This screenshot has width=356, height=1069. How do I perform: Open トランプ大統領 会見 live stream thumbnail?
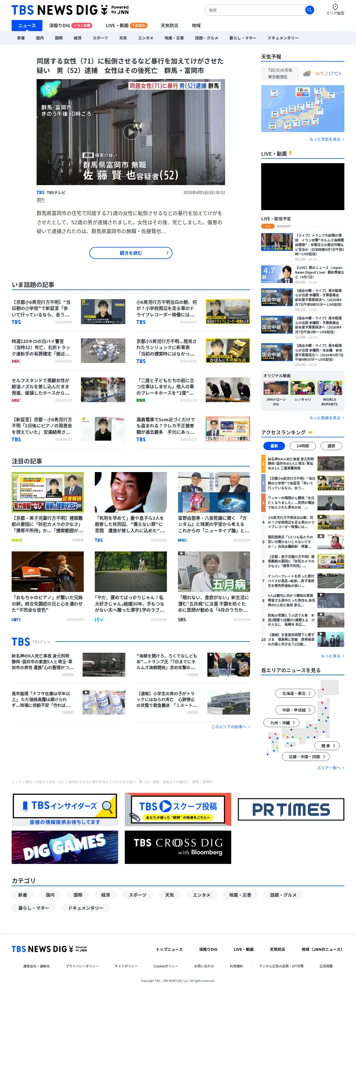(x=277, y=242)
